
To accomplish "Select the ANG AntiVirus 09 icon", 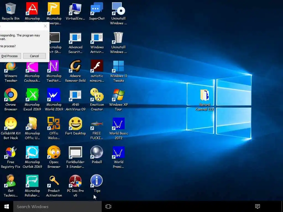I will [75, 95].
